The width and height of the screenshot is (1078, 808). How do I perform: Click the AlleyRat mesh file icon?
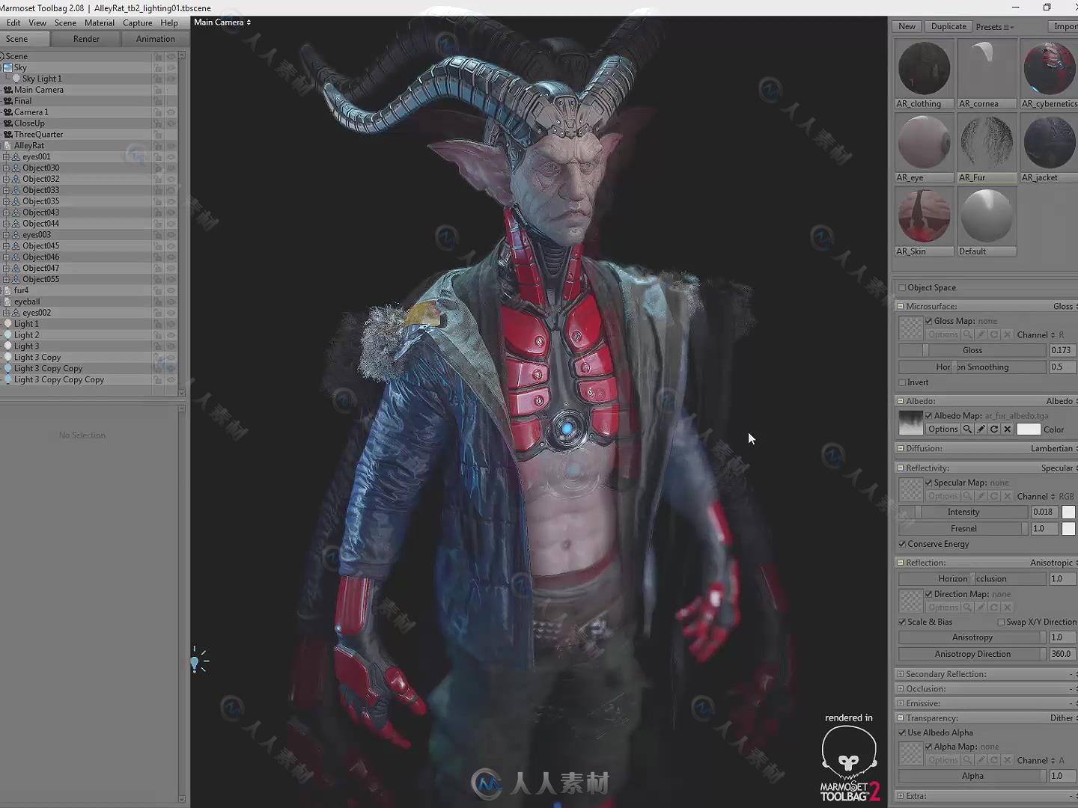point(7,146)
